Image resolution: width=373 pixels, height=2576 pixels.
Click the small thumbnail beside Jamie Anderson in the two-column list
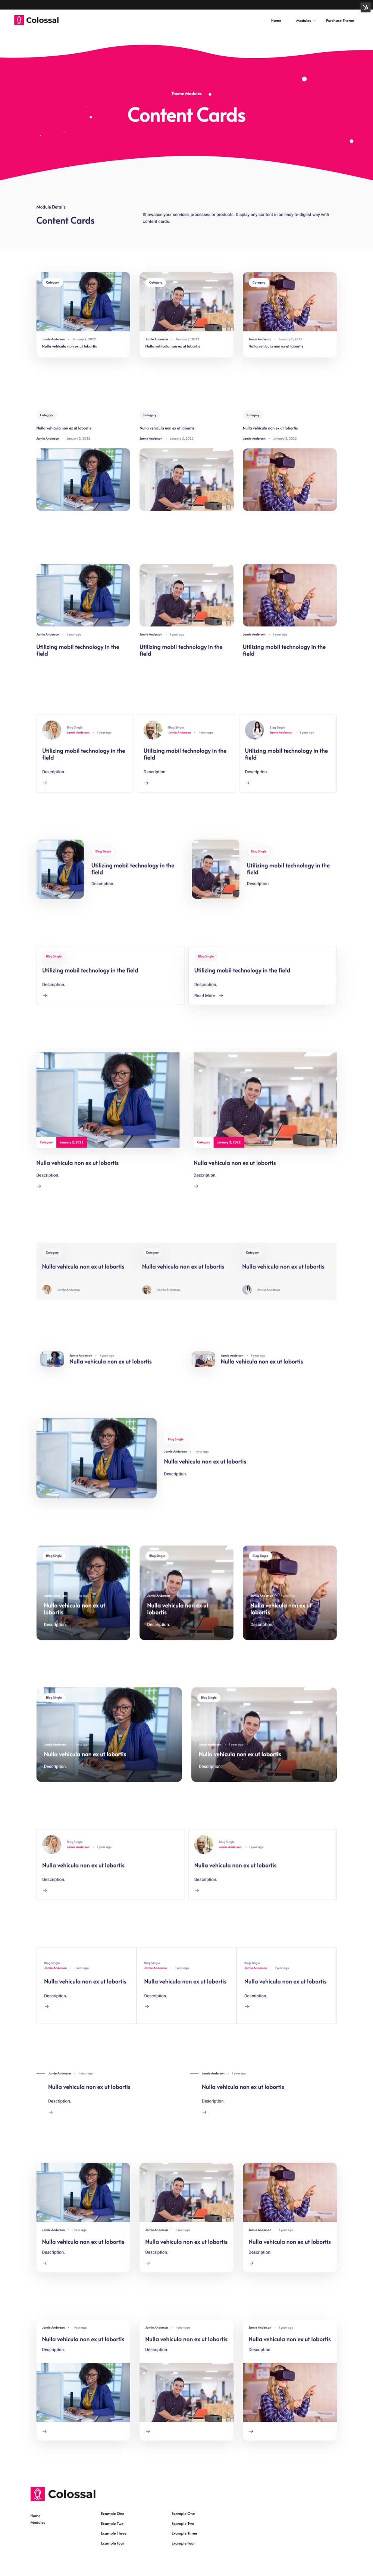[52, 1358]
